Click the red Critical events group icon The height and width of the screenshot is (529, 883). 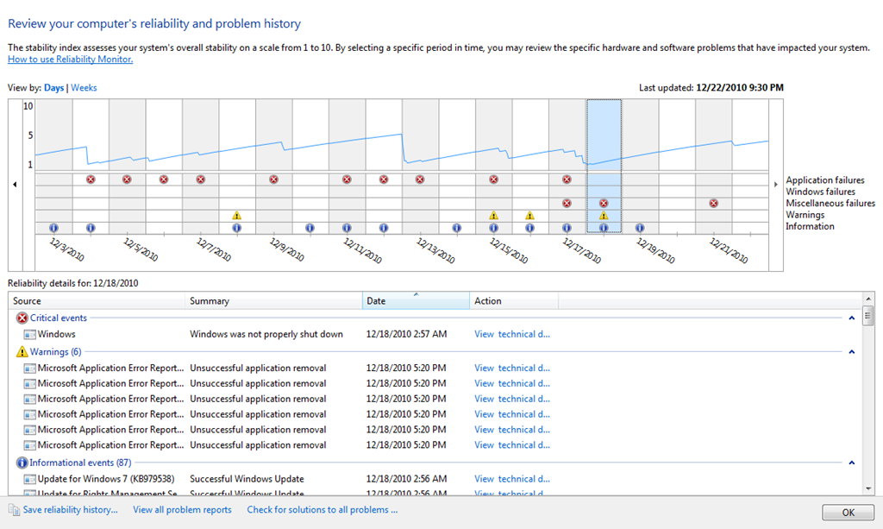pos(22,318)
